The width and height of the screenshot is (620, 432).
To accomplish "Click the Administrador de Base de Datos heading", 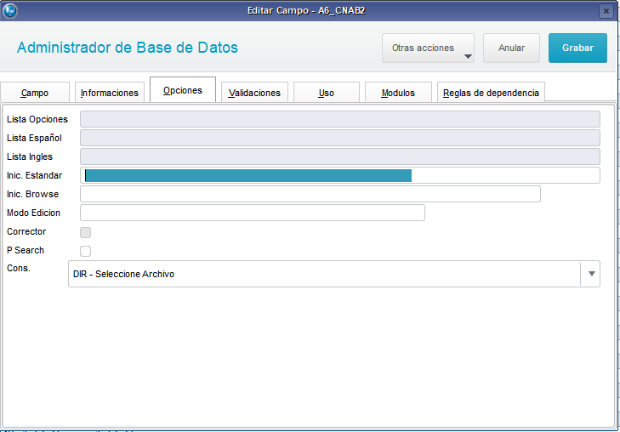I will [x=128, y=48].
